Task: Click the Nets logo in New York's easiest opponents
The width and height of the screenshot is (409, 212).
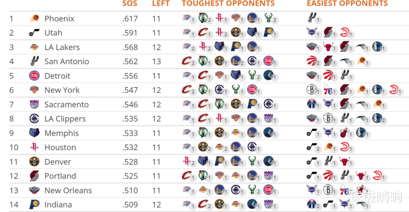Action: 312,90
